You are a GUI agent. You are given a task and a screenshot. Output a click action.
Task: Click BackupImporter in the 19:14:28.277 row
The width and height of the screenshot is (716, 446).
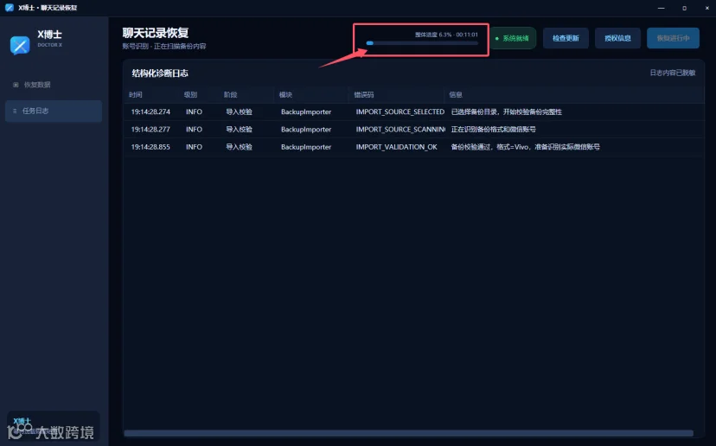(x=306, y=130)
